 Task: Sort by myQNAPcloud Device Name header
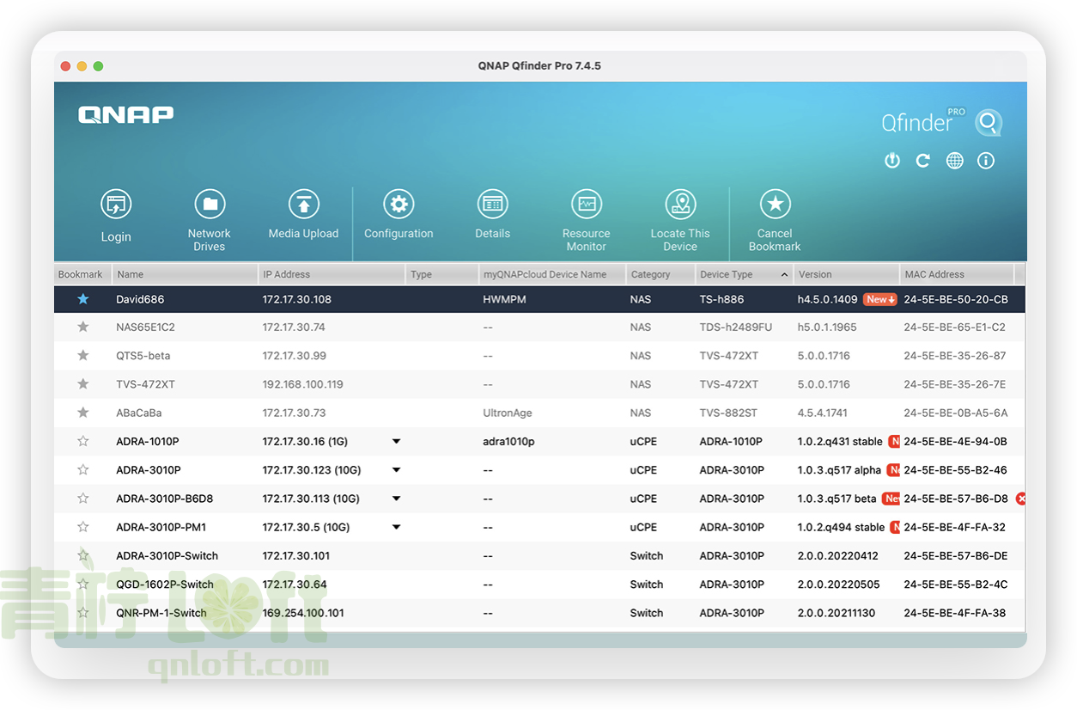(x=552, y=275)
